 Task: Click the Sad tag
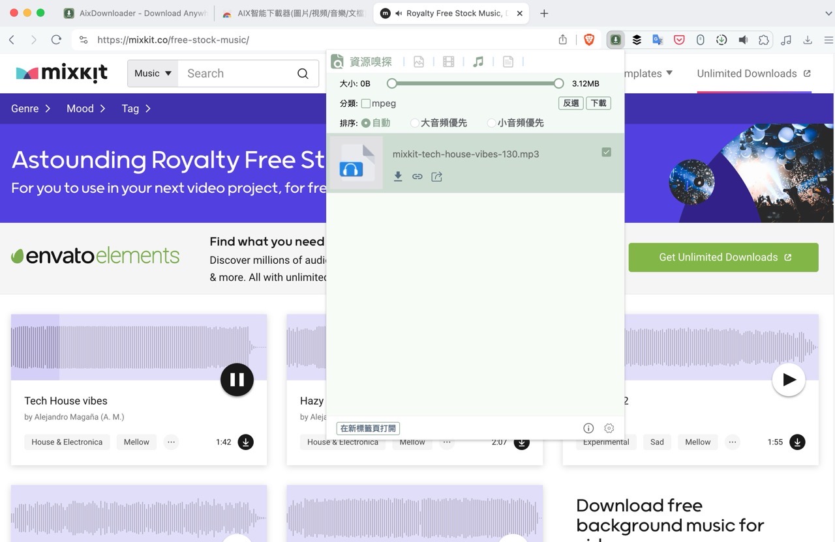tap(657, 442)
